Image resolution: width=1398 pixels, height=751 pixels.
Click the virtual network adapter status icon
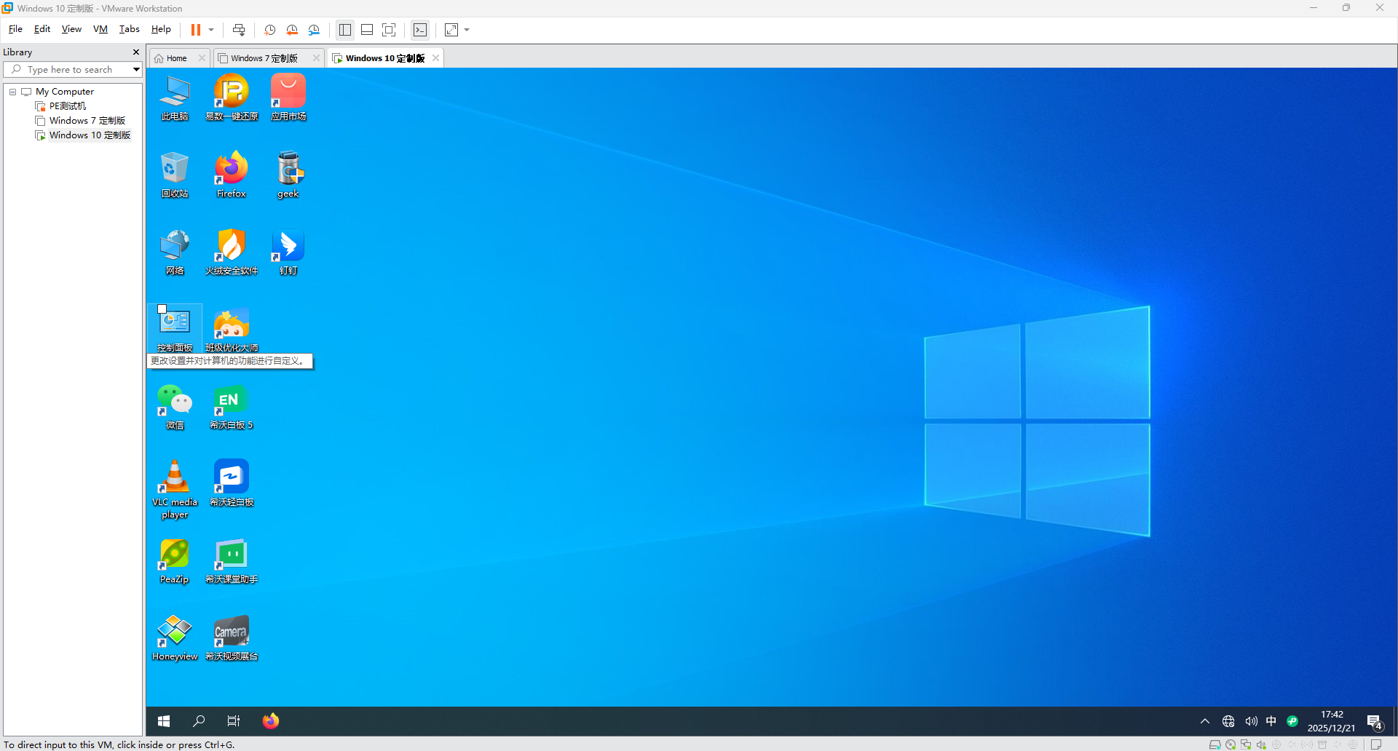(1246, 744)
